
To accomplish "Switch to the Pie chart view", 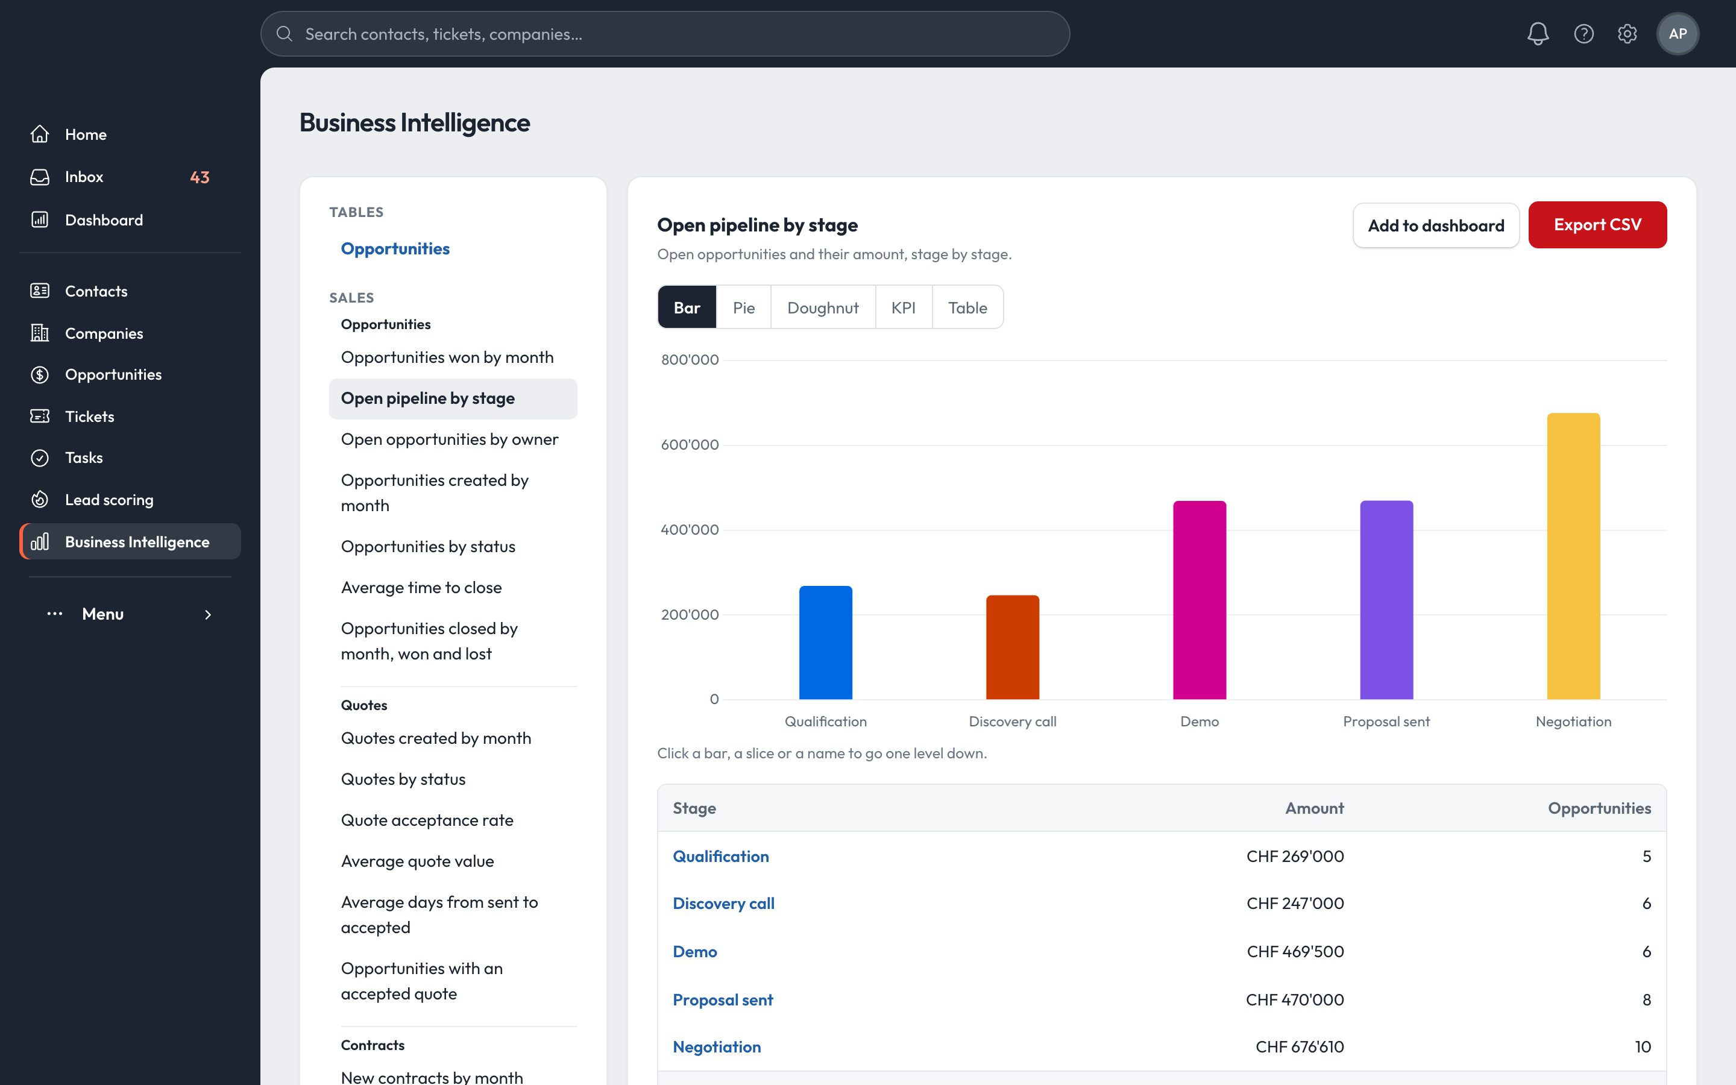I will (743, 307).
